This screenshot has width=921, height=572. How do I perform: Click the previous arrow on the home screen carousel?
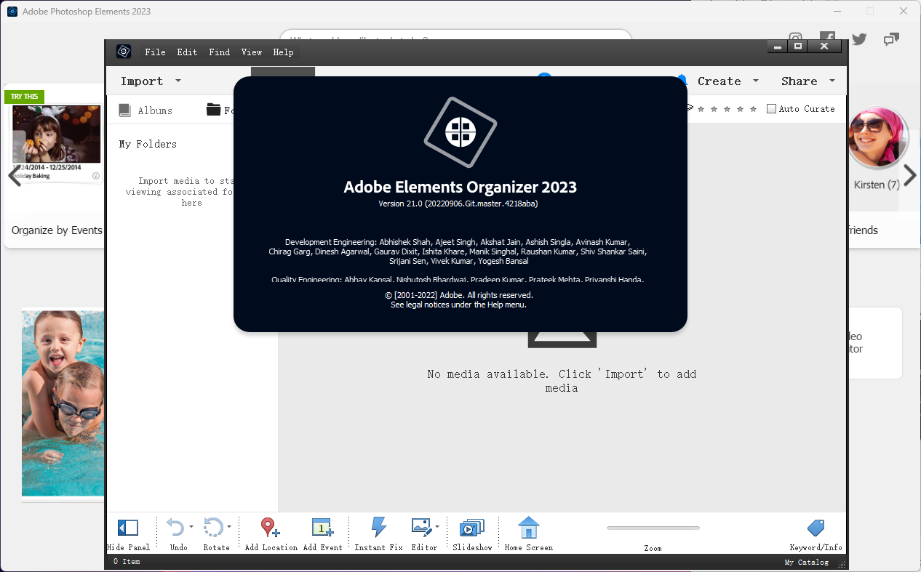14,175
